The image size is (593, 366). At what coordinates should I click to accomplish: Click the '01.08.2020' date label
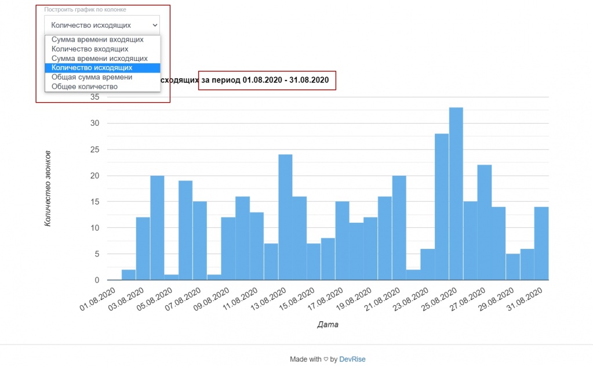(97, 299)
